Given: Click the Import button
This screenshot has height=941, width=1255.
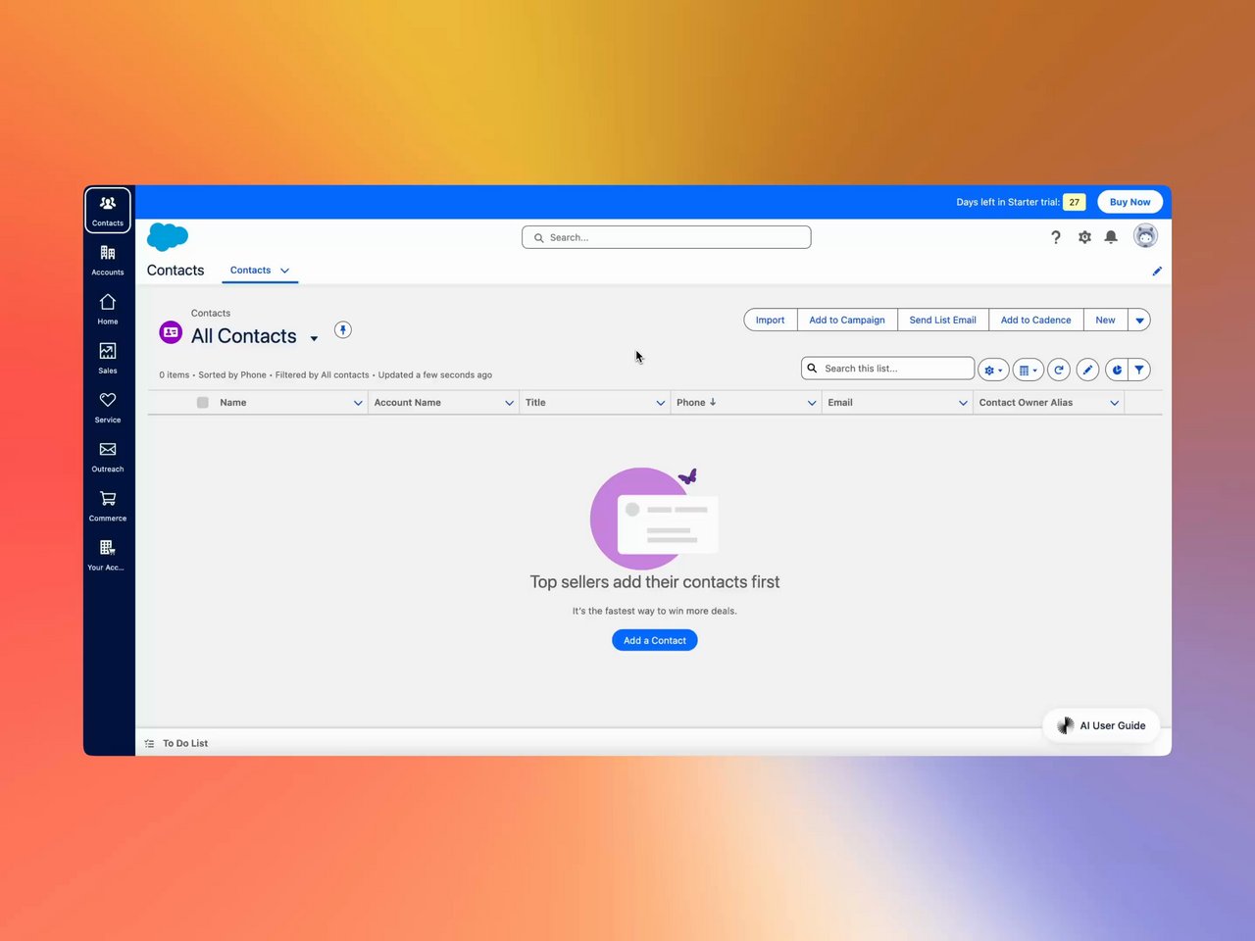Looking at the screenshot, I should point(771,321).
